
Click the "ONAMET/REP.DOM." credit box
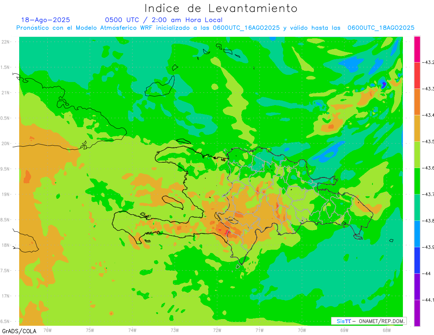coord(369,321)
